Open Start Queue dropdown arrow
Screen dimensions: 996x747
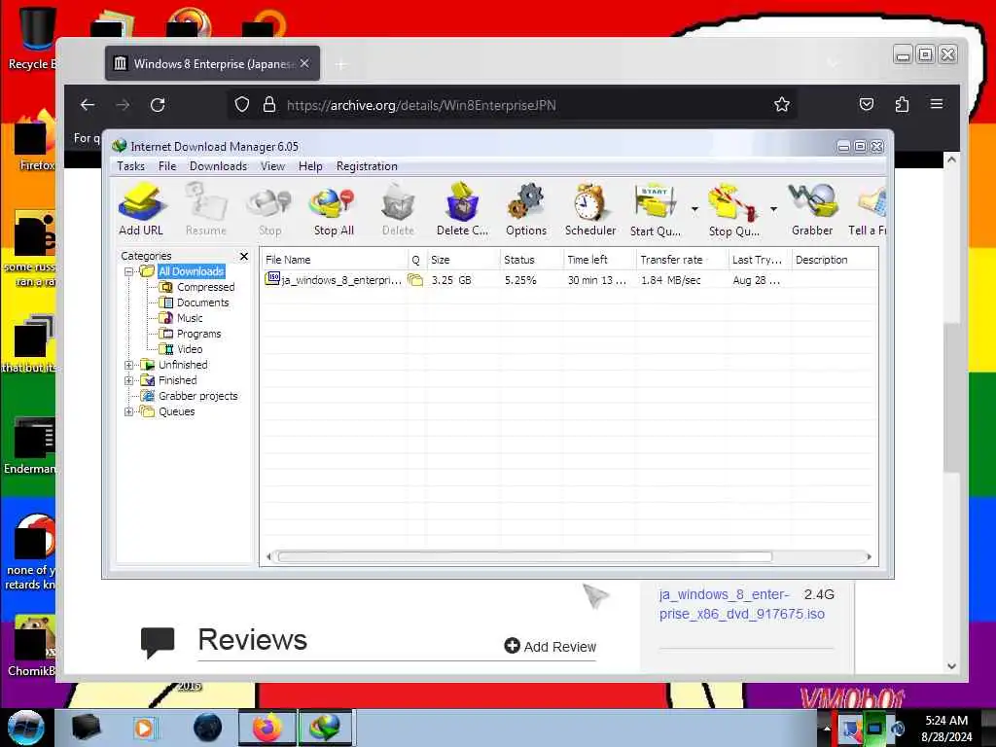point(694,209)
